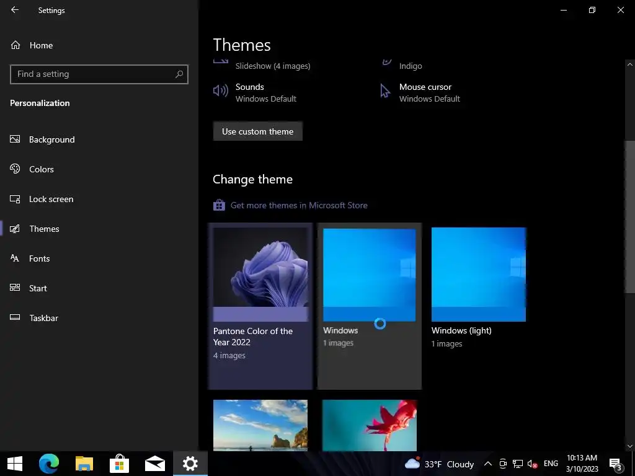Click Use custom theme button
Image resolution: width=635 pixels, height=476 pixels.
(x=257, y=131)
